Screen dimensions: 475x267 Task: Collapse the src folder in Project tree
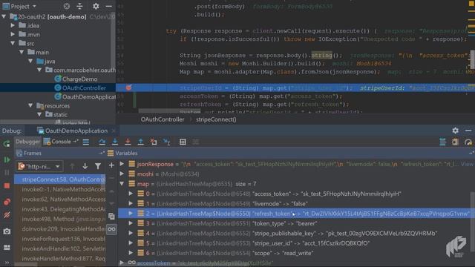click(13, 43)
